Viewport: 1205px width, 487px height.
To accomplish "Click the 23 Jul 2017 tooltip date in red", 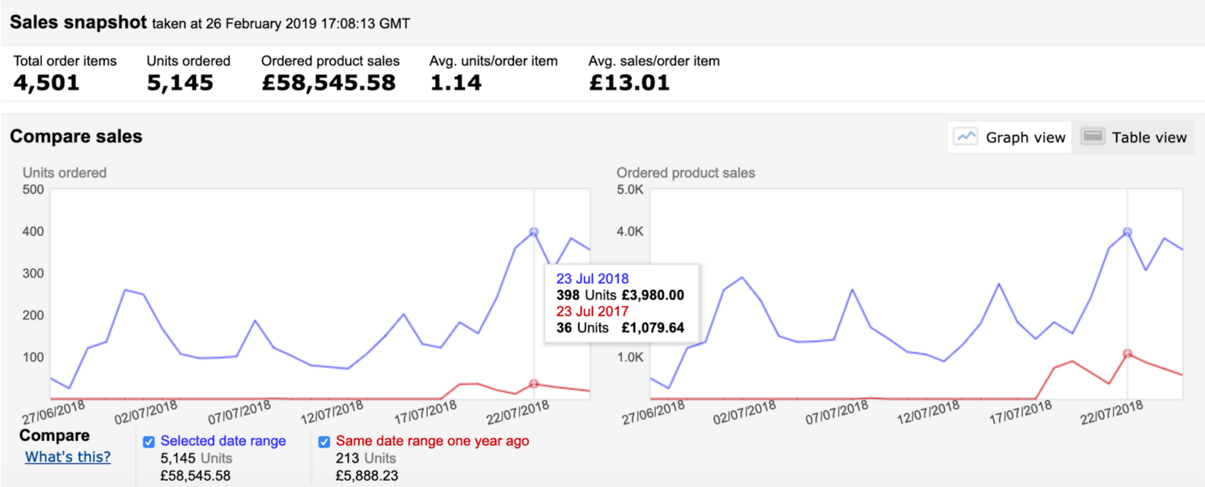I will coord(592,311).
